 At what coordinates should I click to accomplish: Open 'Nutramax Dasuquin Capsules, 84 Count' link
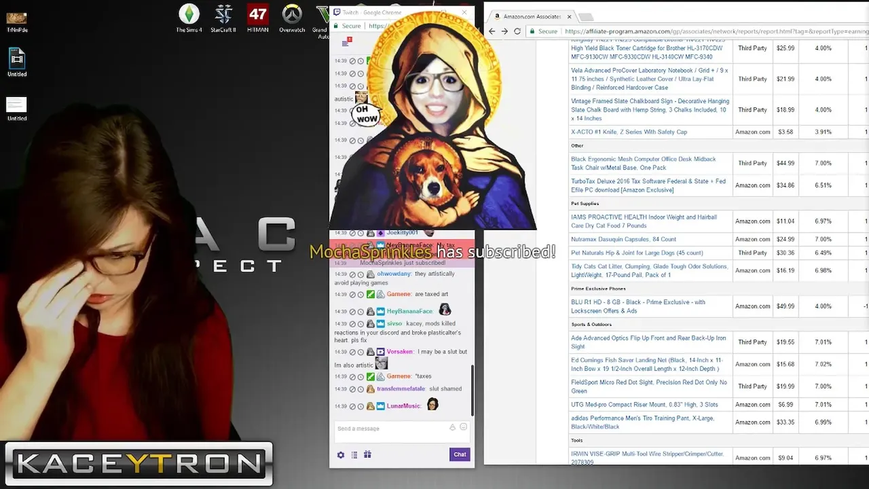[x=623, y=239]
